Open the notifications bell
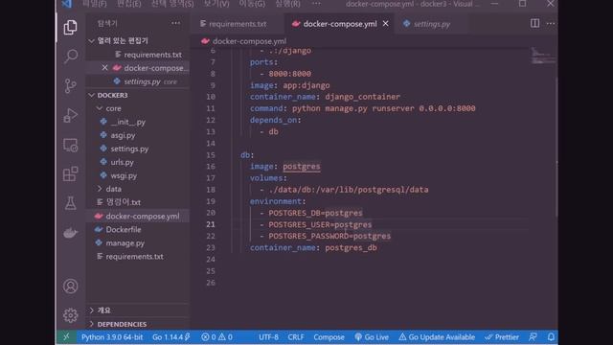 coord(551,336)
